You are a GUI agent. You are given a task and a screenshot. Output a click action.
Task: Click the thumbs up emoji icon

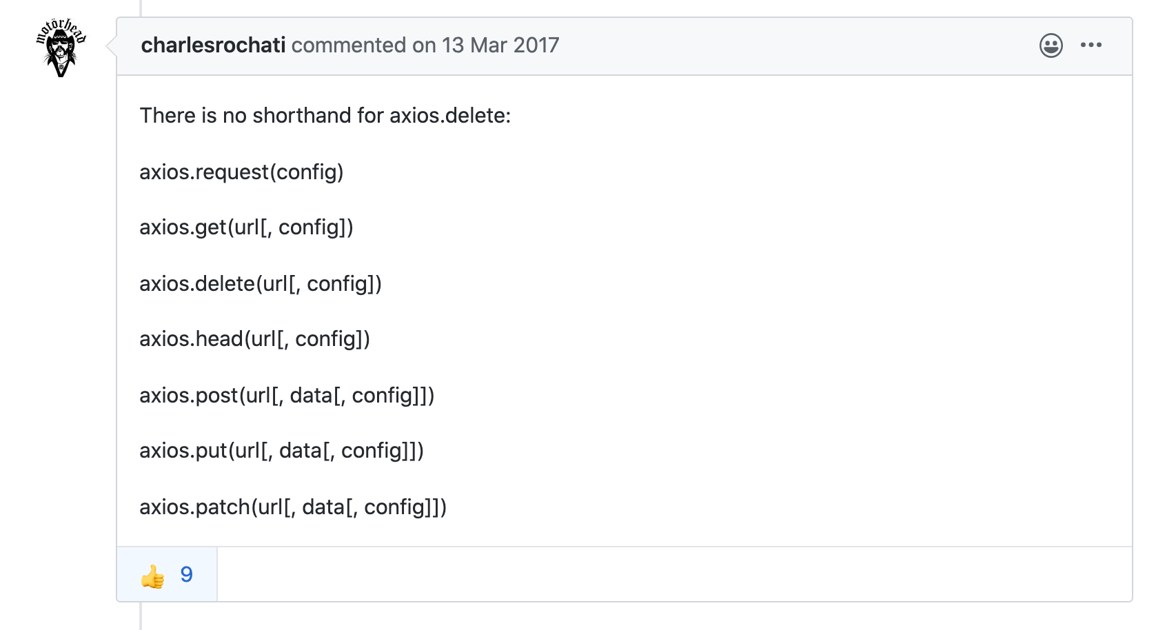point(153,576)
